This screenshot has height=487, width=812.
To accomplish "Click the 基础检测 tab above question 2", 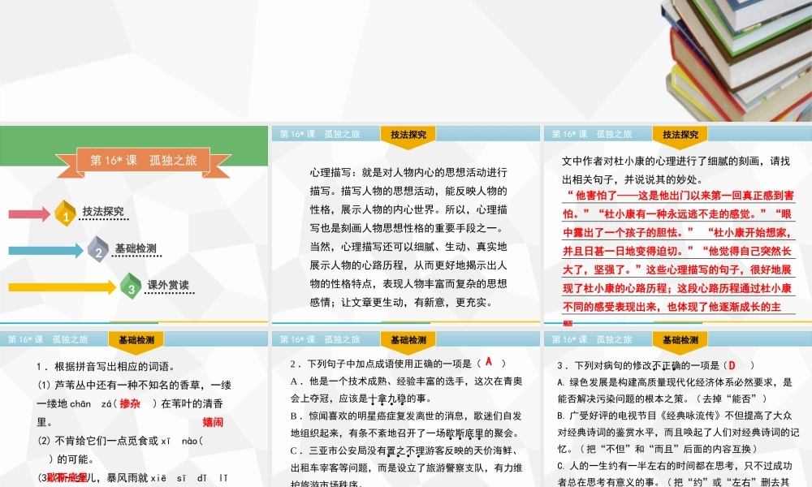I will click(x=408, y=341).
